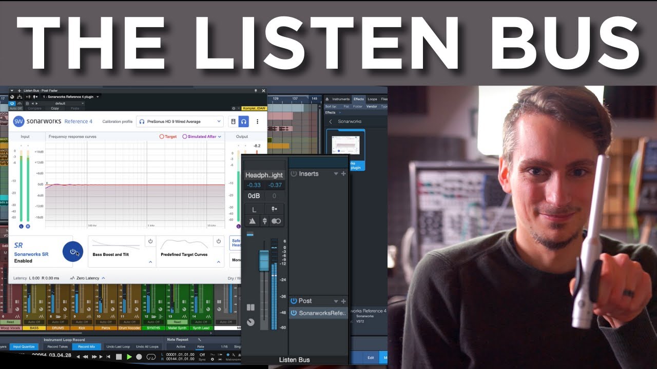Screen dimensions: 657x369
Task: Click the browser Home icon
Action: [x=327, y=99]
